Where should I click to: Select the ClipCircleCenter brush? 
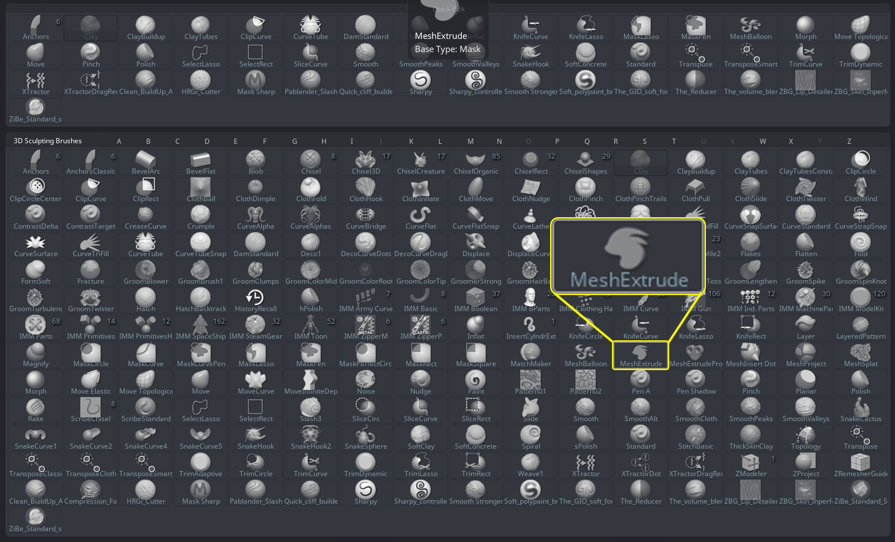tap(36, 191)
